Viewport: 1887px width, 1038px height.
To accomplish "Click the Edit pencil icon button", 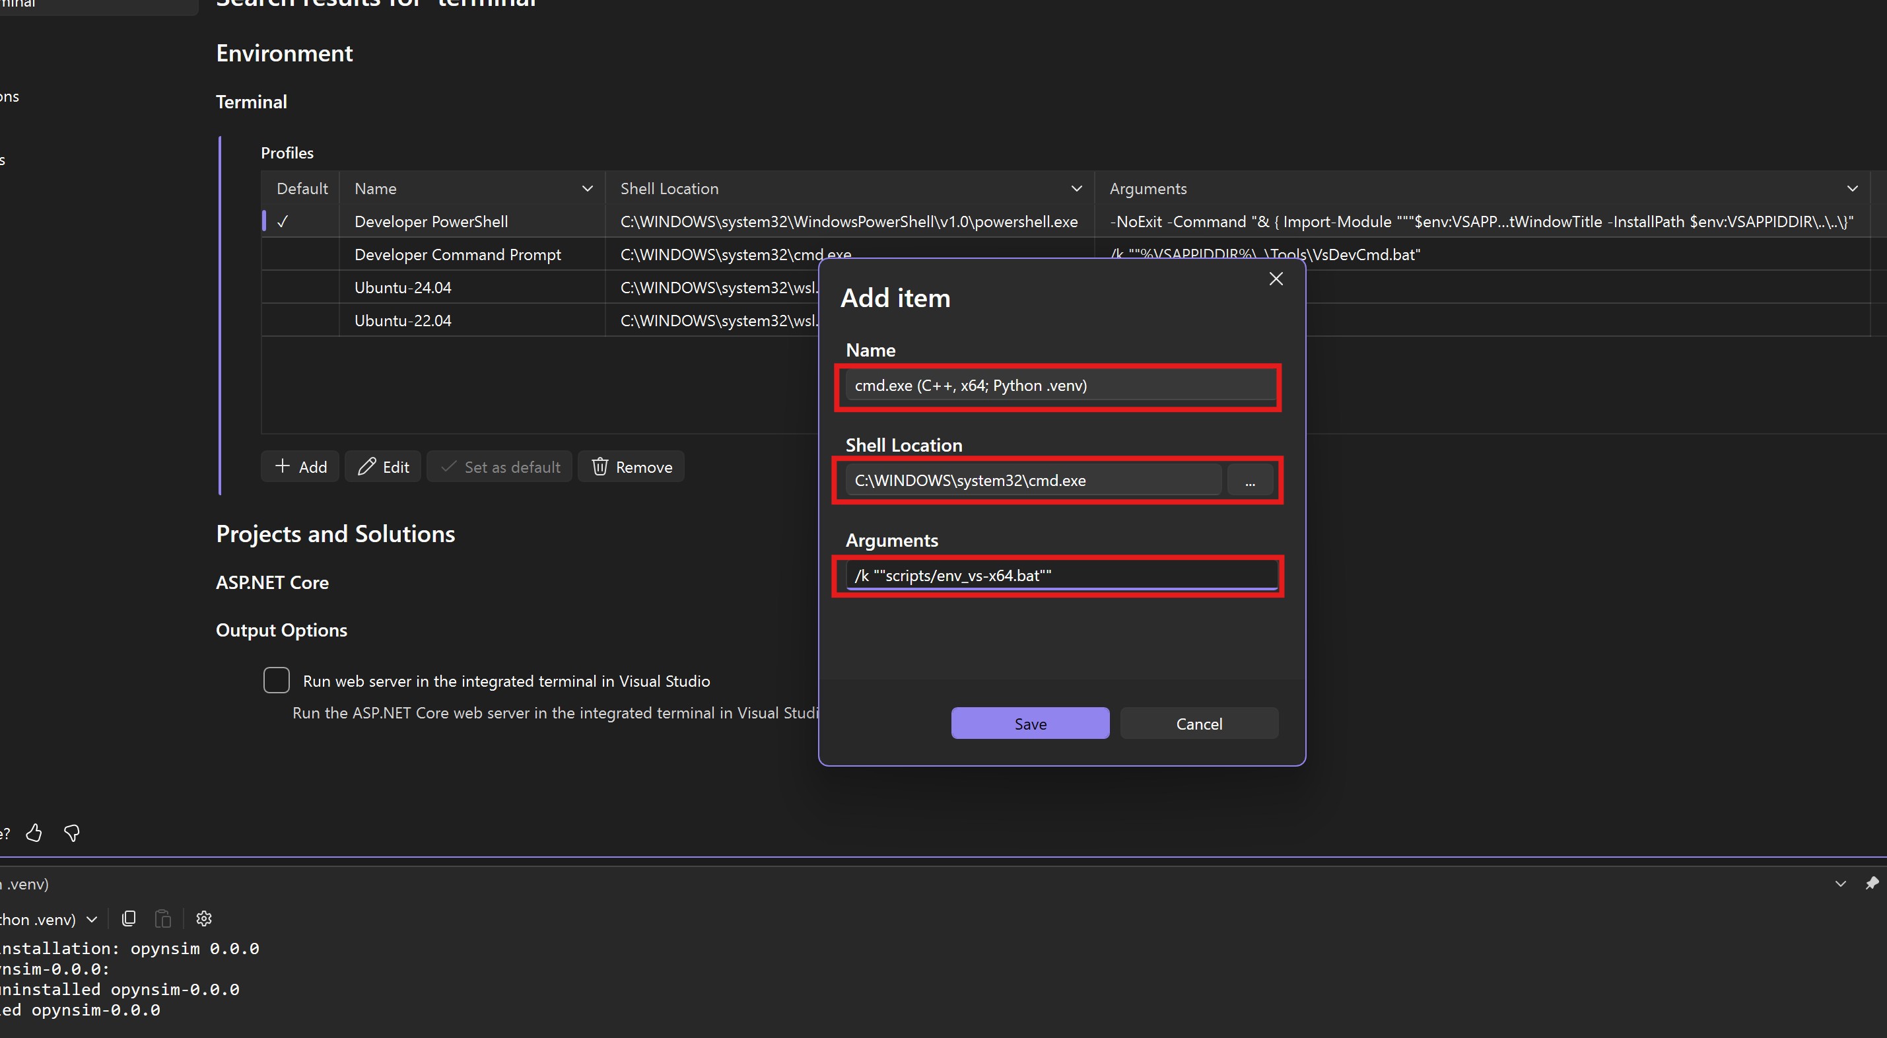I will point(367,467).
